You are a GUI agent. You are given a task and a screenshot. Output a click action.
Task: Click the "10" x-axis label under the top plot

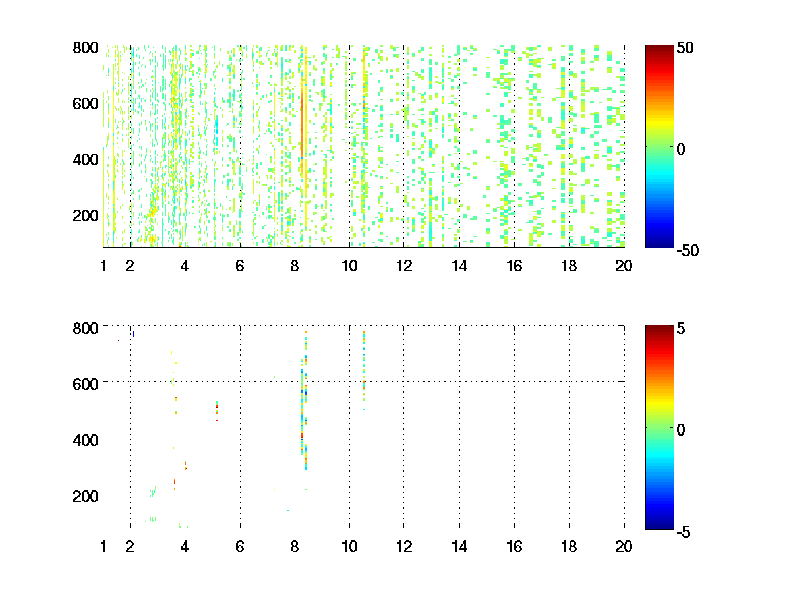[x=349, y=266]
